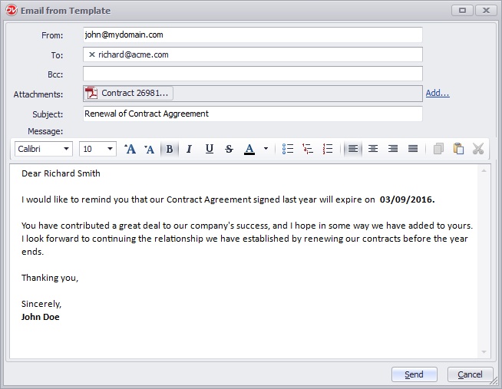This screenshot has height=389, width=502.
Task: Justify the text
Action: [413, 149]
